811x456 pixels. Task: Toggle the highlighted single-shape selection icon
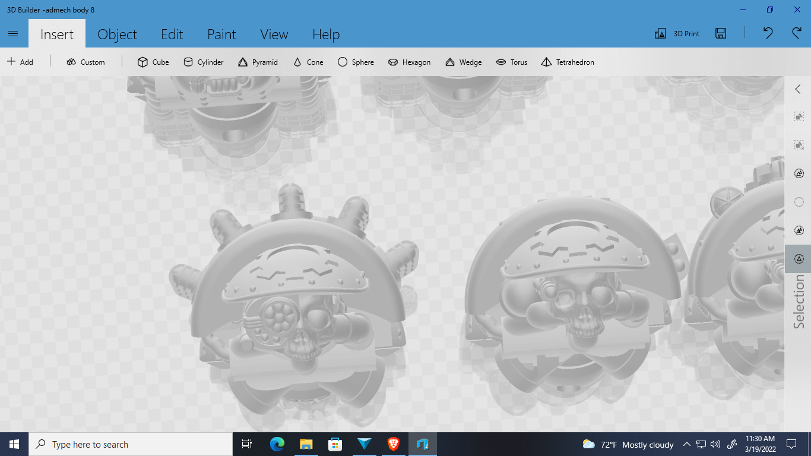(799, 259)
